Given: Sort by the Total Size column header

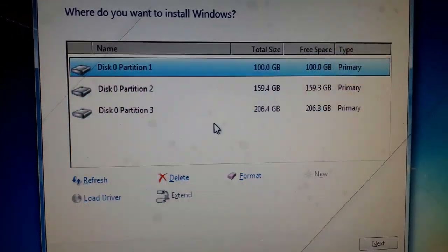Looking at the screenshot, I should [x=257, y=50].
